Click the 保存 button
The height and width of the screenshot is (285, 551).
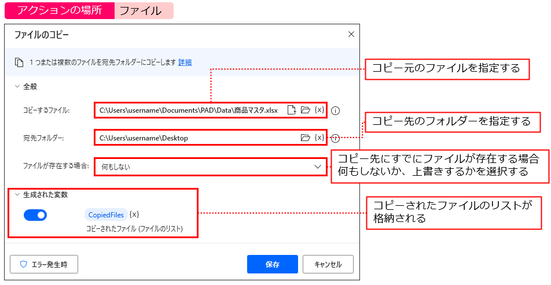pyautogui.click(x=273, y=264)
